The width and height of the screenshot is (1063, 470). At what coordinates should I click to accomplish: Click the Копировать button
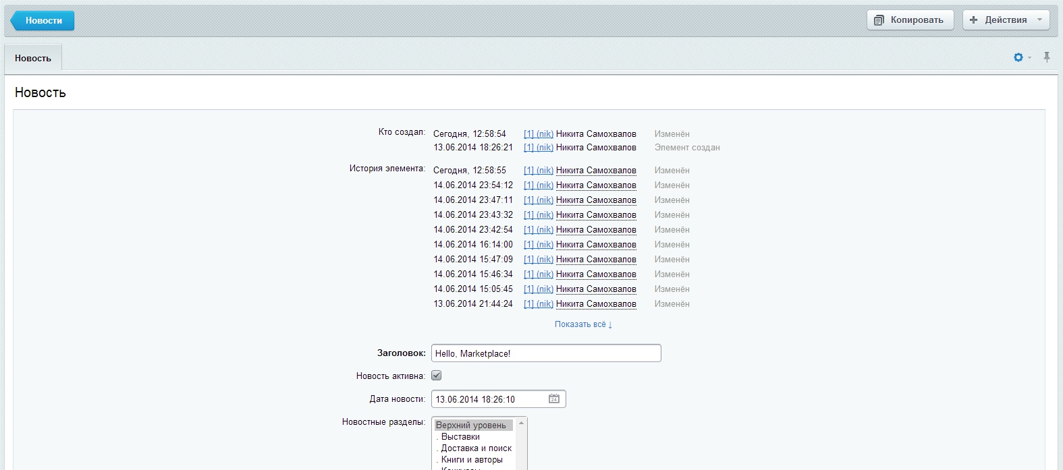click(910, 20)
